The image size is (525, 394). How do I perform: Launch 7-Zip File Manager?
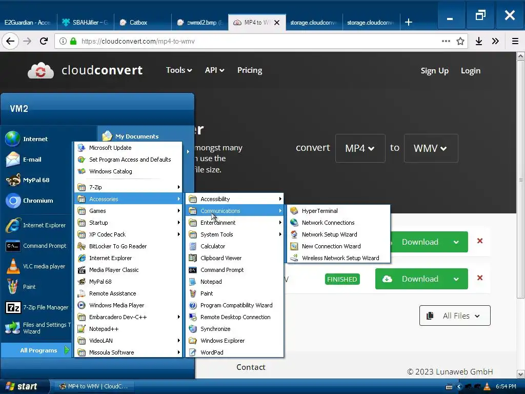click(37, 307)
